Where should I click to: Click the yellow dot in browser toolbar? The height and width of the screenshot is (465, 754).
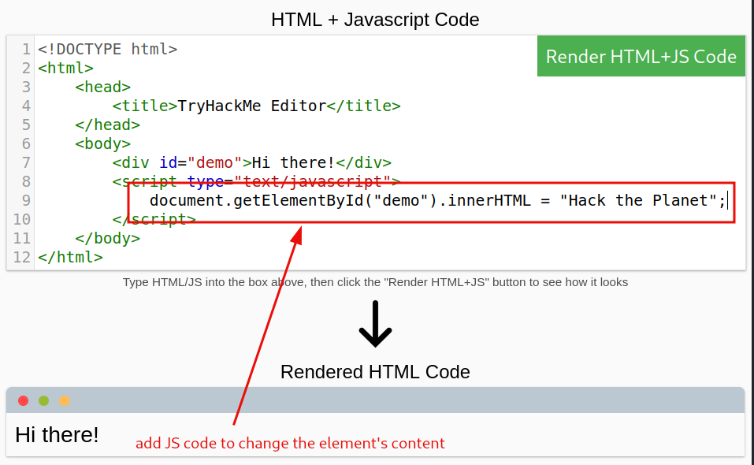click(64, 400)
